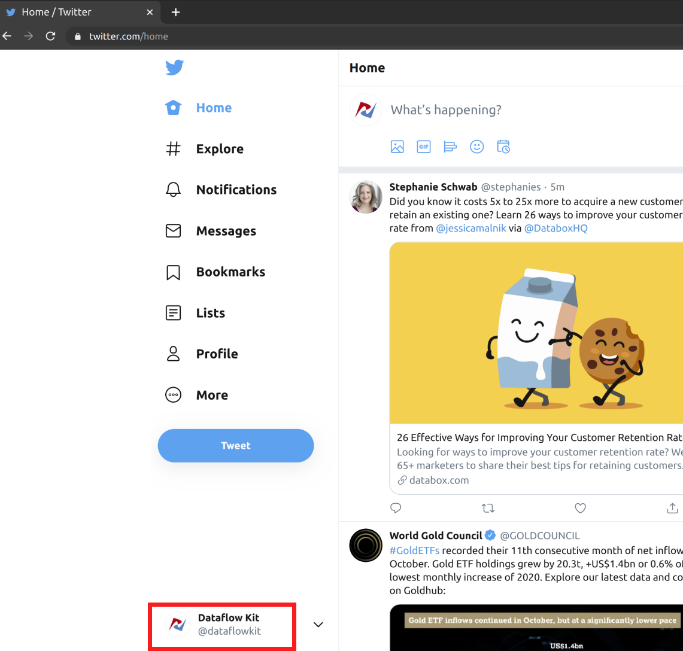Screen dimensions: 683x651
Task: Like Stephanie Schwab's tweet
Action: click(x=580, y=508)
